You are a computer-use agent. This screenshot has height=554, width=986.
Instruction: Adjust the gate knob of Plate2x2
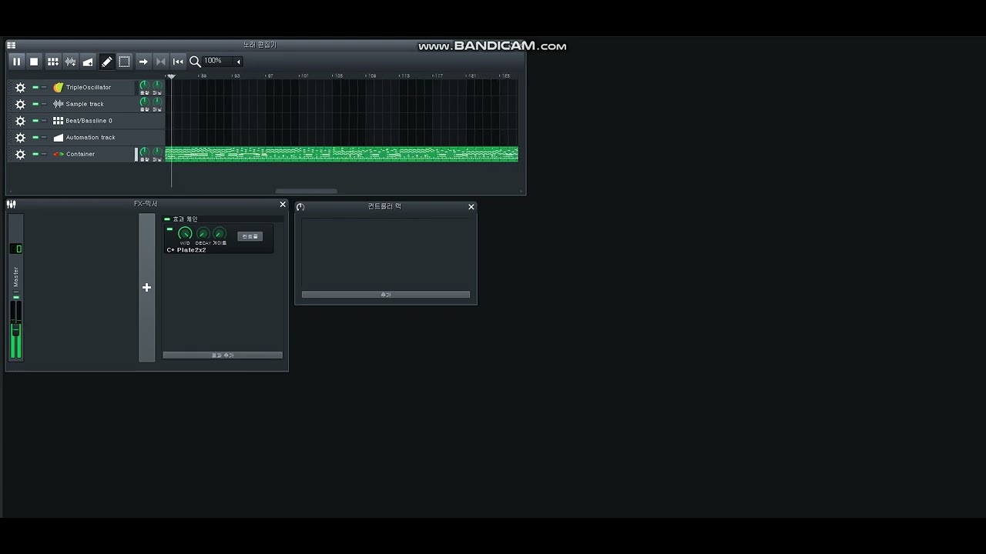click(220, 233)
